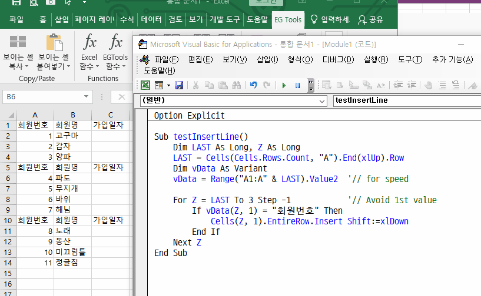Click the 입력하세요 Tell Me lightbulb box
This screenshot has width=481, height=296.
coord(330,19)
